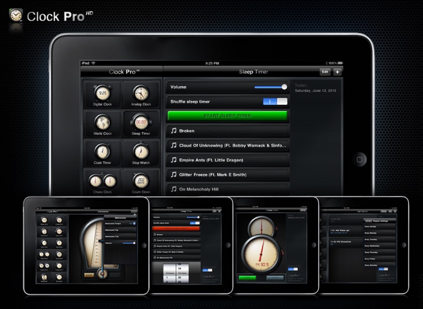Adjust the Volume slider on the large iPad
Image resolution: width=423 pixels, height=309 pixels.
271,87
